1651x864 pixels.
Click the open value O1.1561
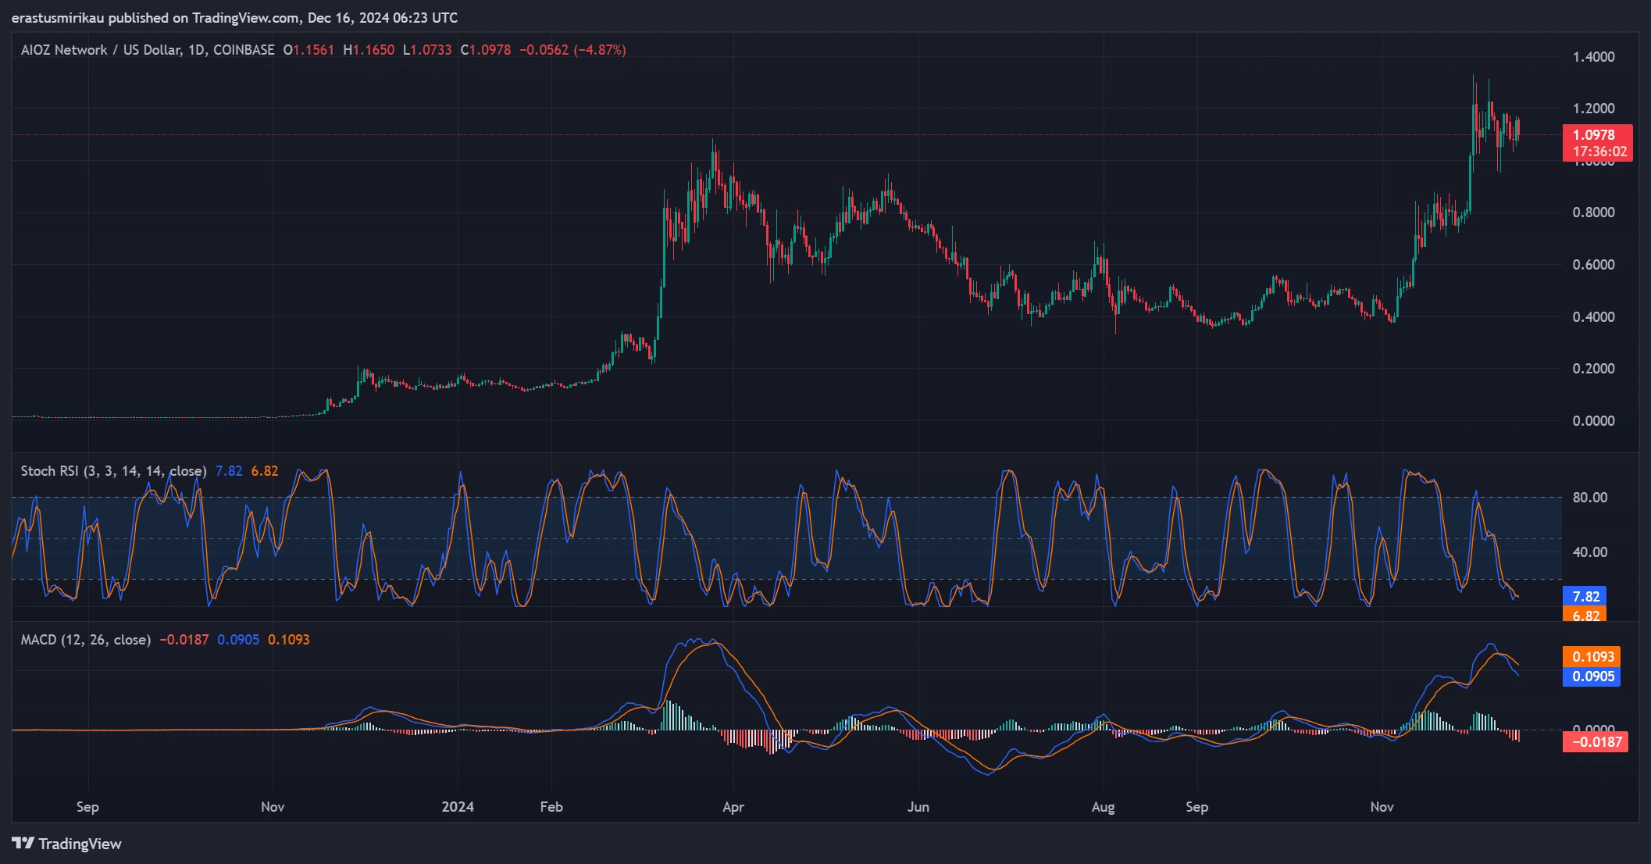(x=308, y=50)
